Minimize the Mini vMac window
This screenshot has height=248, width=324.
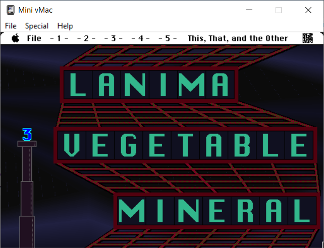249,10
